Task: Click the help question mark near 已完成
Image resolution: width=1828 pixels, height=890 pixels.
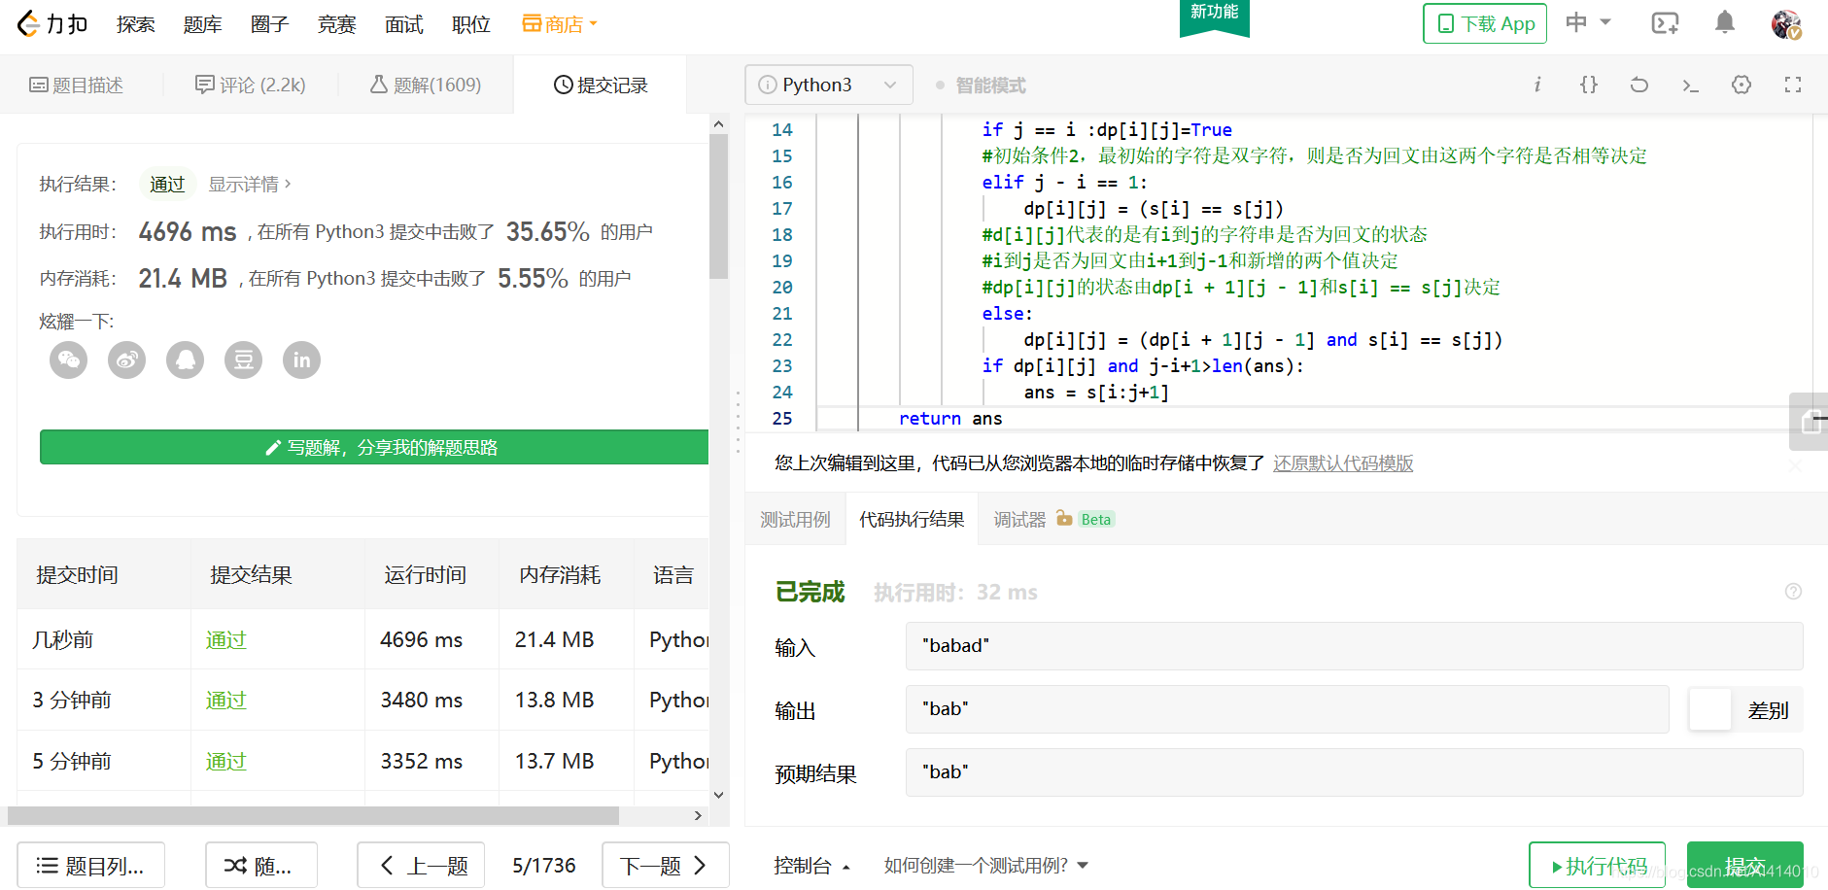Action: pos(1794,592)
